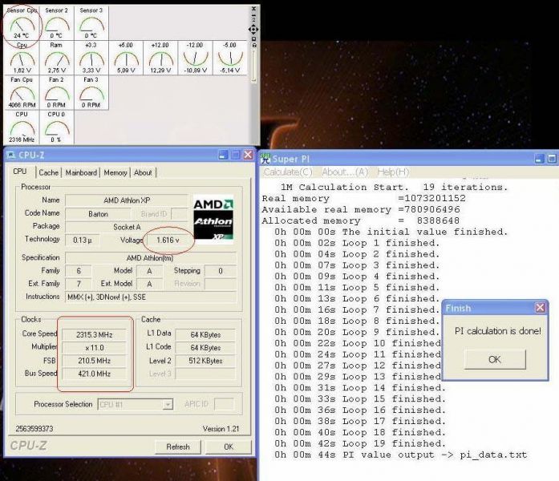Viewport: 559px width, 481px height.
Task: Click the Name field AMD Athlon XP
Action: point(127,200)
